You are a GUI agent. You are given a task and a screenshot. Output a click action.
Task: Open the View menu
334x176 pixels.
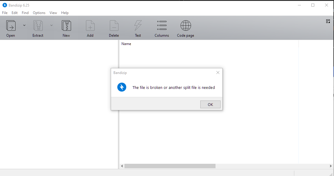tap(53, 13)
